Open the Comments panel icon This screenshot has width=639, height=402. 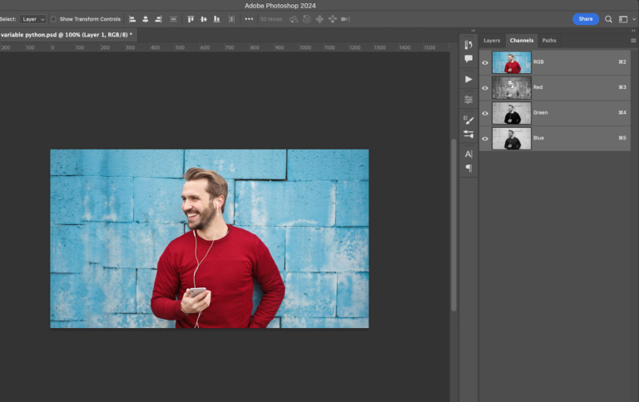(x=468, y=59)
